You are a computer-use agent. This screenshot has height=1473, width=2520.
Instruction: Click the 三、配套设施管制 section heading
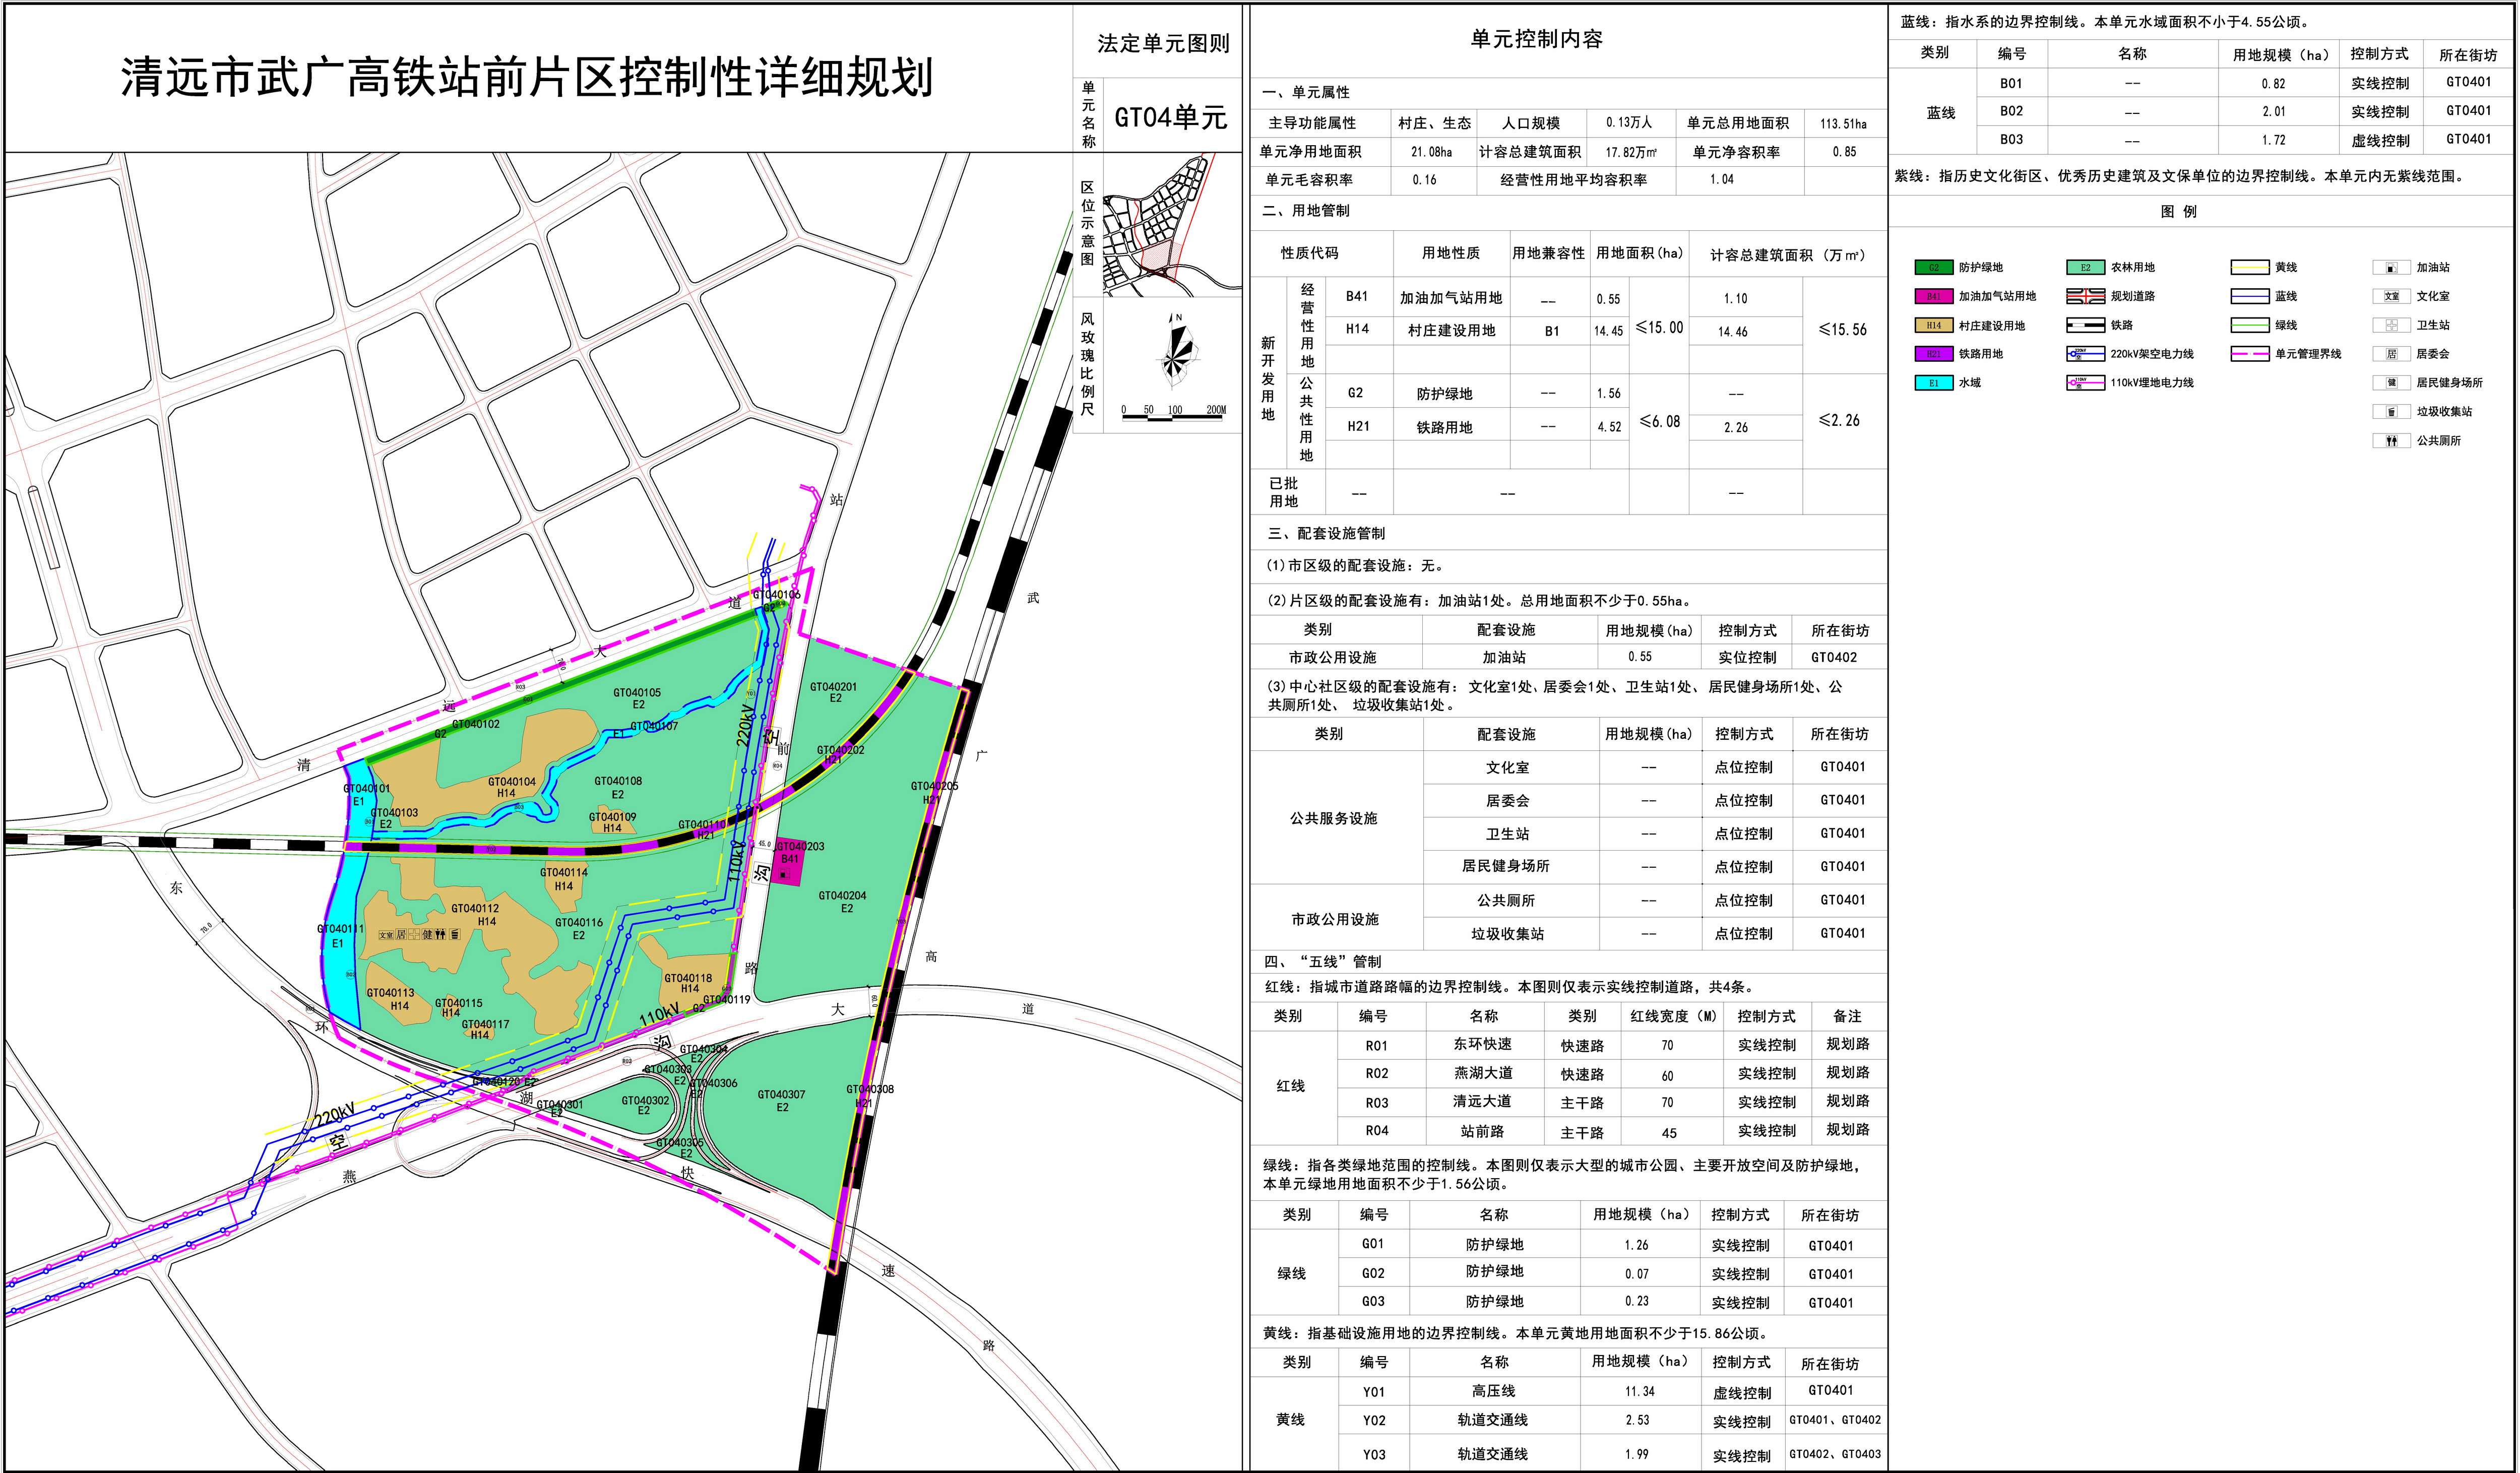pos(1326,533)
